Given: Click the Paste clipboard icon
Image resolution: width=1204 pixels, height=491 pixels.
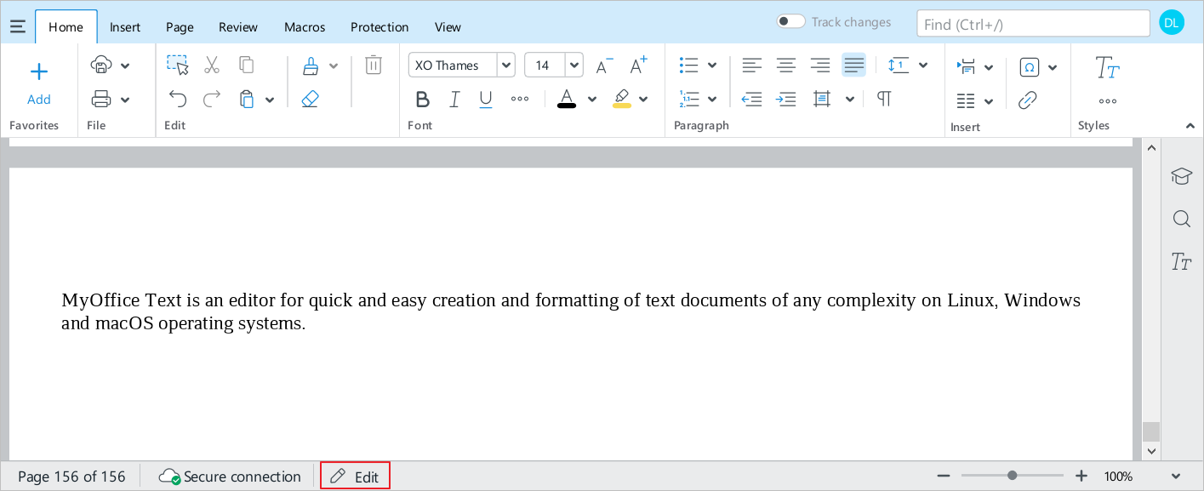Looking at the screenshot, I should click(247, 99).
